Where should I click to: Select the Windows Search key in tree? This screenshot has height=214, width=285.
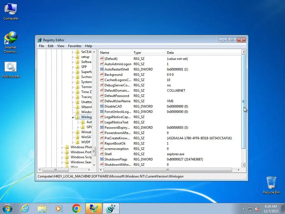tap(81, 162)
